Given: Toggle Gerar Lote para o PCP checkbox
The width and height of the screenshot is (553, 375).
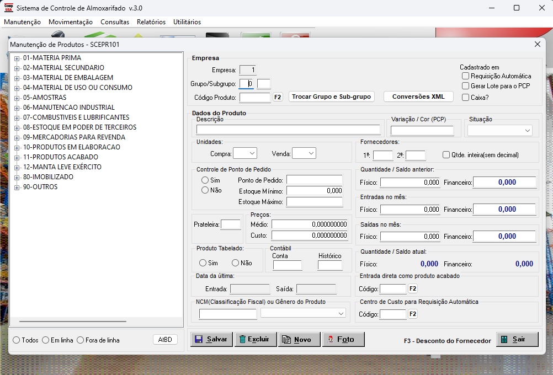Looking at the screenshot, I should 466,86.
